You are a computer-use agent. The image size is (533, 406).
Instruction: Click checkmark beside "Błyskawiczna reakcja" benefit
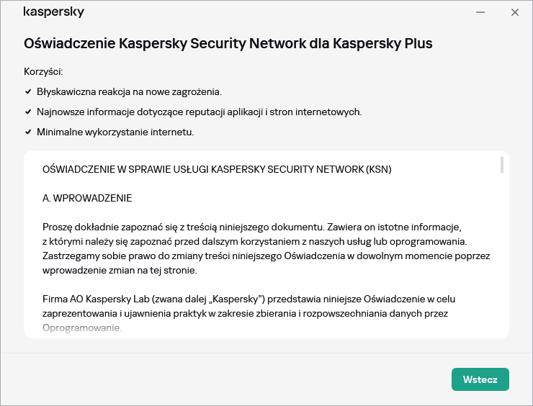coord(28,92)
